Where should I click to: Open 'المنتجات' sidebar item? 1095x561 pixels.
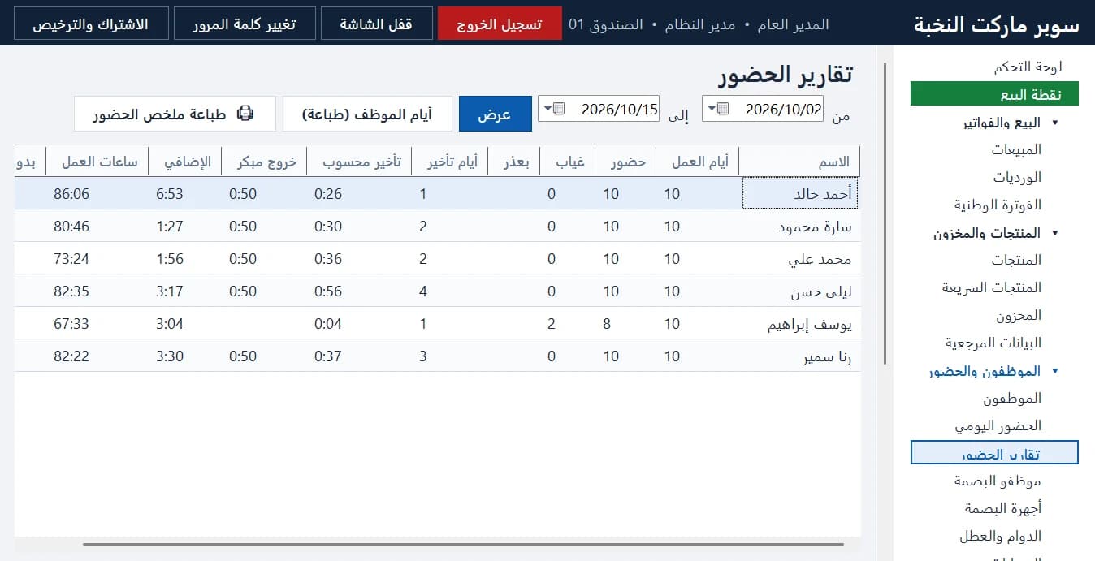(x=1016, y=261)
